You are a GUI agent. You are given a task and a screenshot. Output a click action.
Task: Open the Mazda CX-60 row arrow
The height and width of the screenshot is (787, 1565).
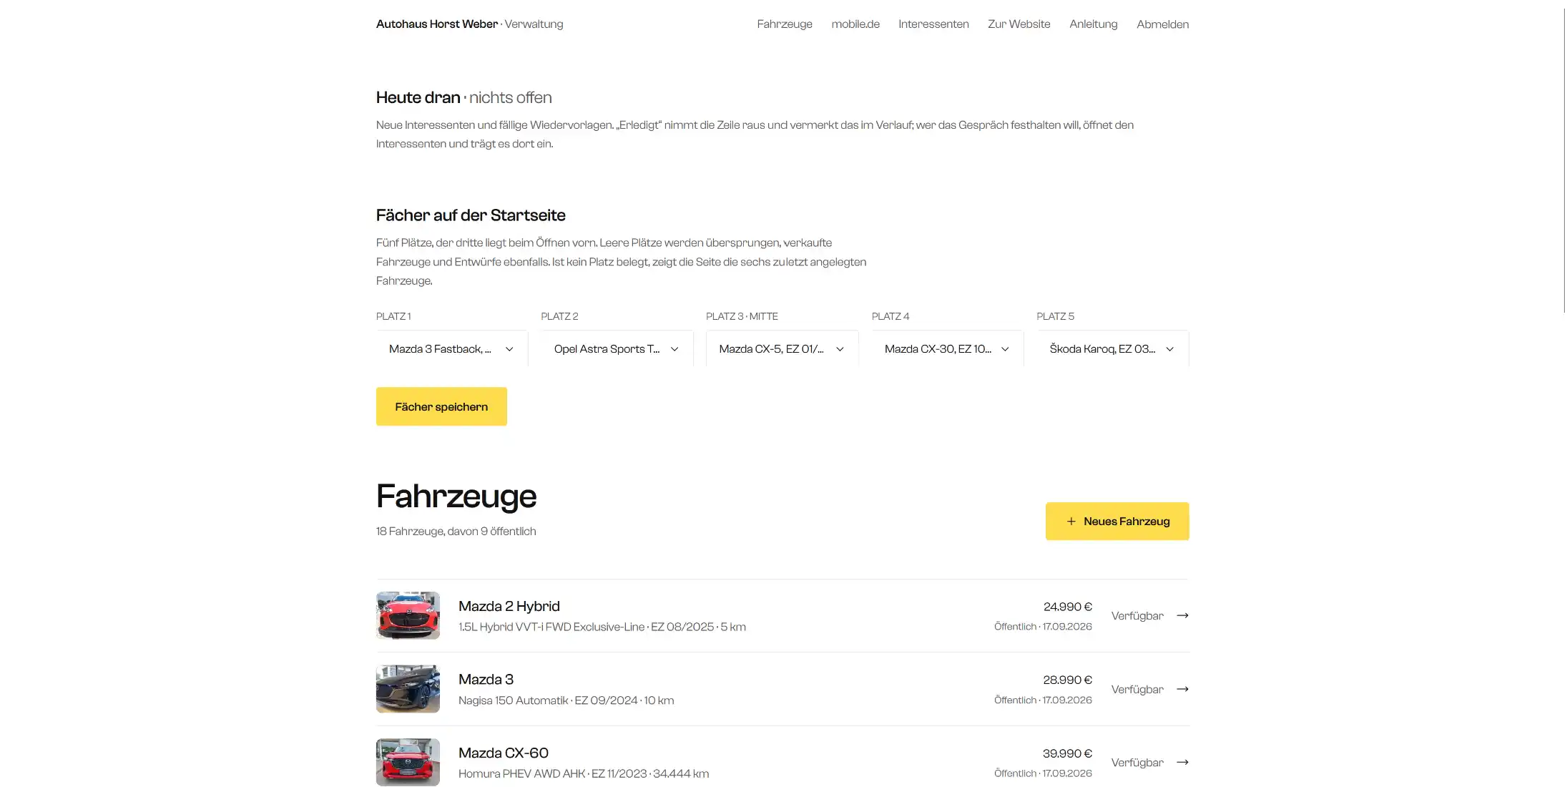tap(1182, 762)
